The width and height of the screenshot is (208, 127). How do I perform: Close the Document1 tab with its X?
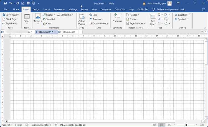point(55,32)
